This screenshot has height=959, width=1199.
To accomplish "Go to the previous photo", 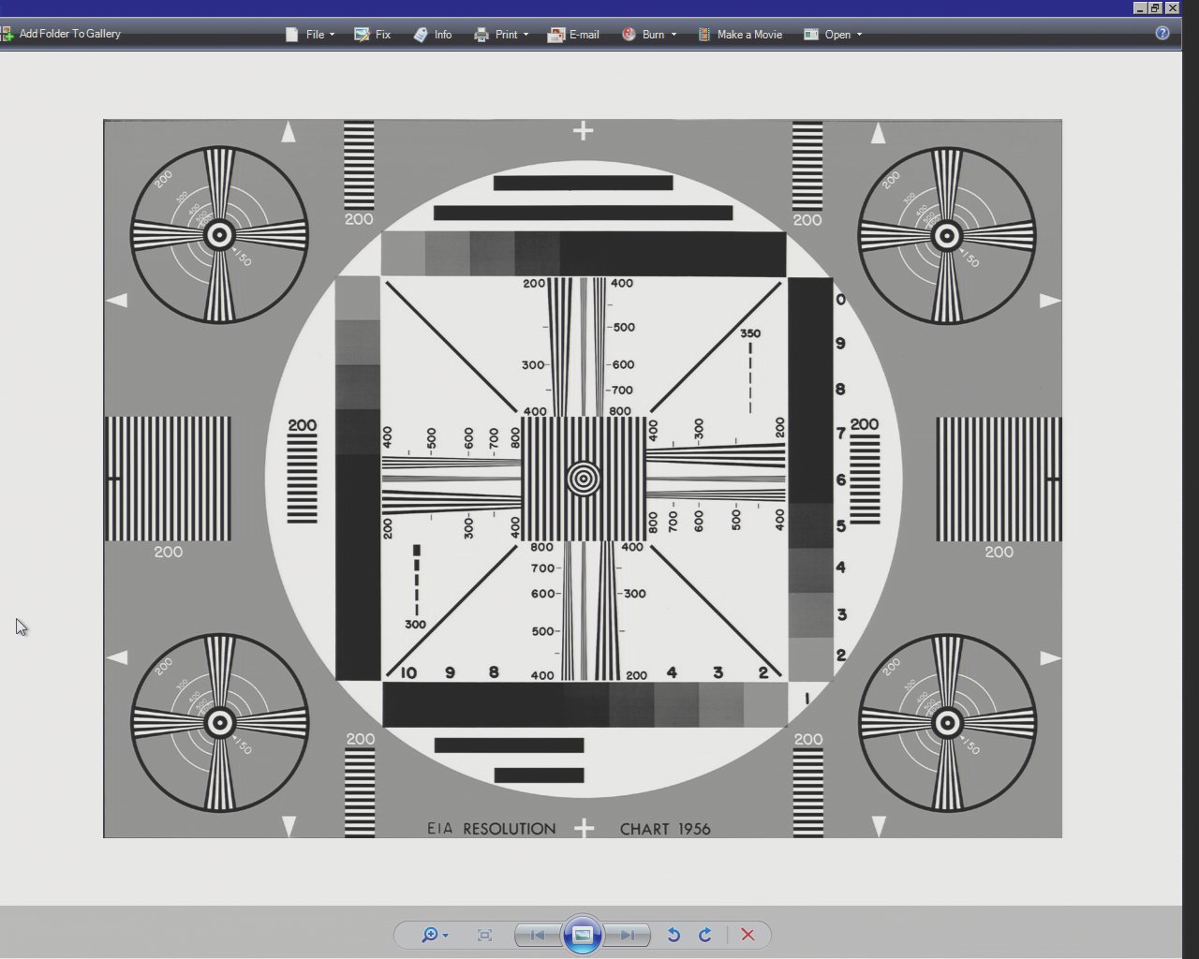I will pyautogui.click(x=538, y=935).
